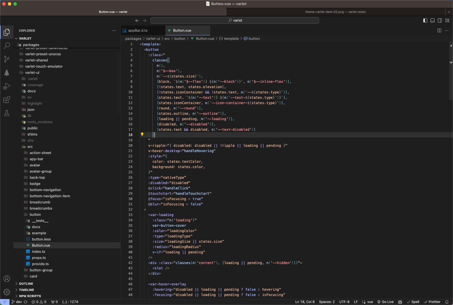
Task: Expand the NPM SCRIPTS section
Action: pos(30,296)
